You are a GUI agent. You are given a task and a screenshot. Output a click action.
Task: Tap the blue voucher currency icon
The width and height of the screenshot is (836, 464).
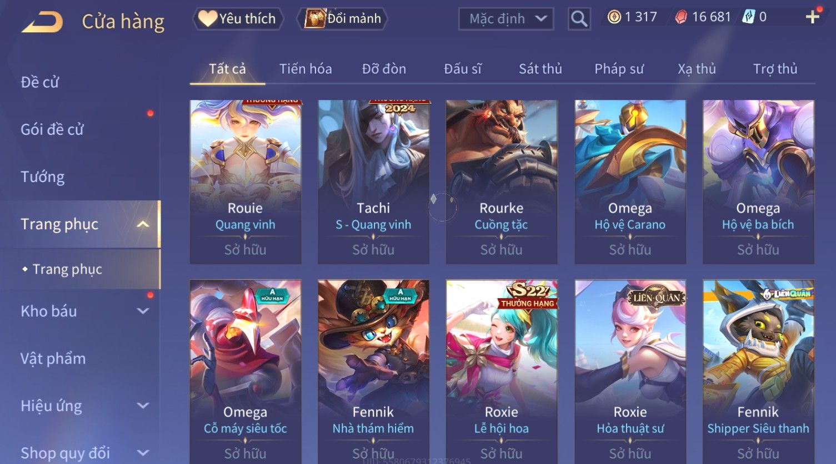click(x=749, y=17)
